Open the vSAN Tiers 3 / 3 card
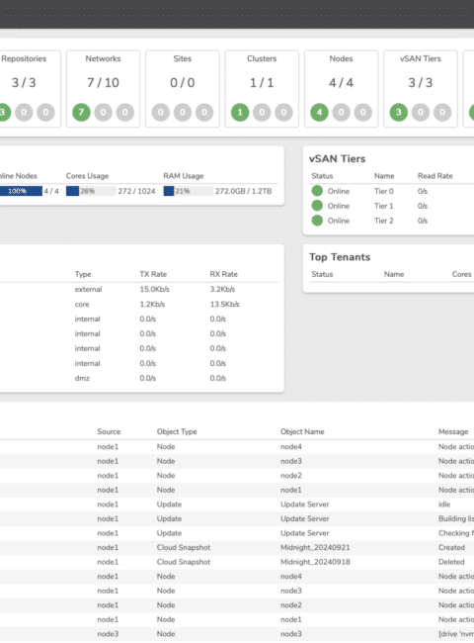474x643 pixels. point(421,89)
